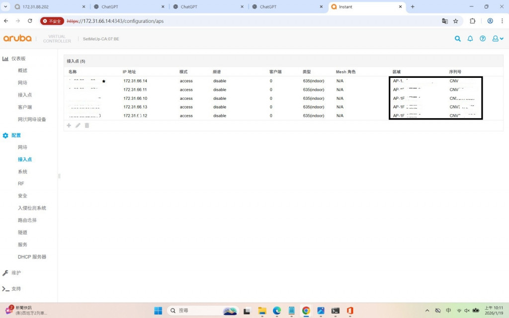The height and width of the screenshot is (318, 509).
Task: Open Google Chrome from taskbar
Action: tap(306, 311)
